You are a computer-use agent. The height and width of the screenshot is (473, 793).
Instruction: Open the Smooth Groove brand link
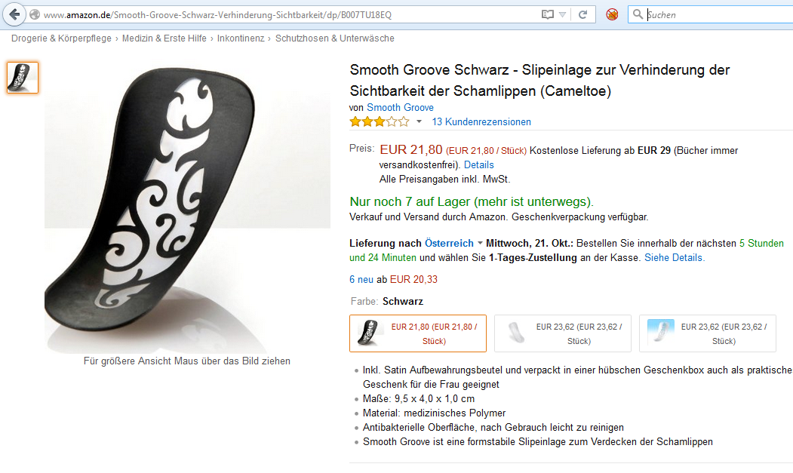tap(400, 107)
